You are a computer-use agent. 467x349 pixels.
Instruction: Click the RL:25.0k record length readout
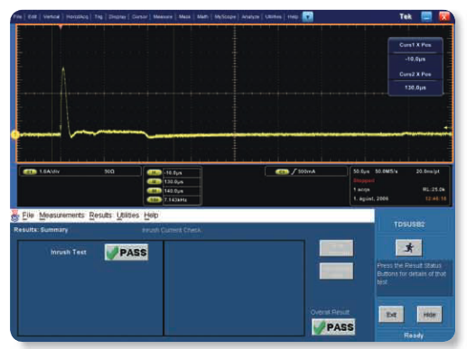[434, 189]
